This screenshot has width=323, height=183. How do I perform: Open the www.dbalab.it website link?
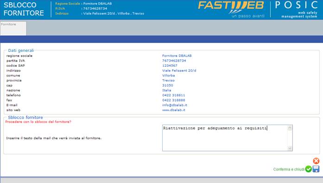point(174,110)
